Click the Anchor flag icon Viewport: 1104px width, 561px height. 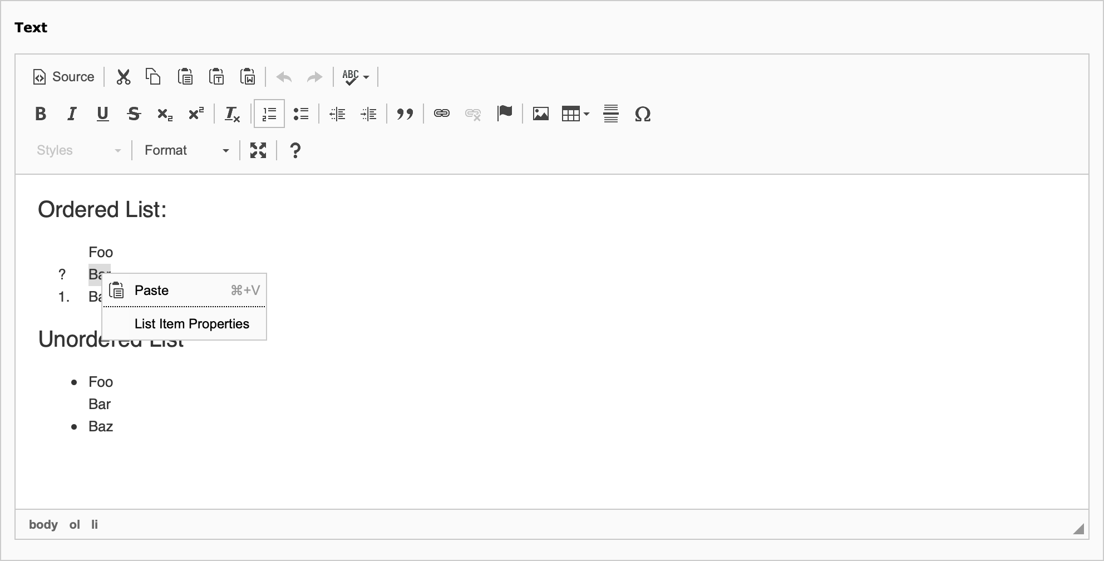(x=504, y=113)
